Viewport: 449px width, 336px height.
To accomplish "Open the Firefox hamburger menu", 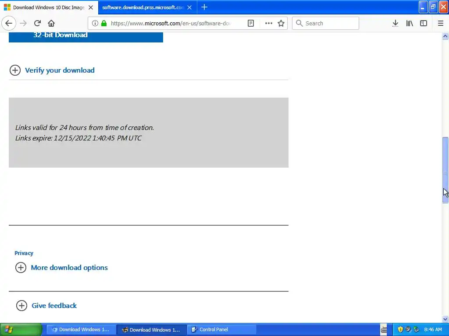I will [441, 23].
